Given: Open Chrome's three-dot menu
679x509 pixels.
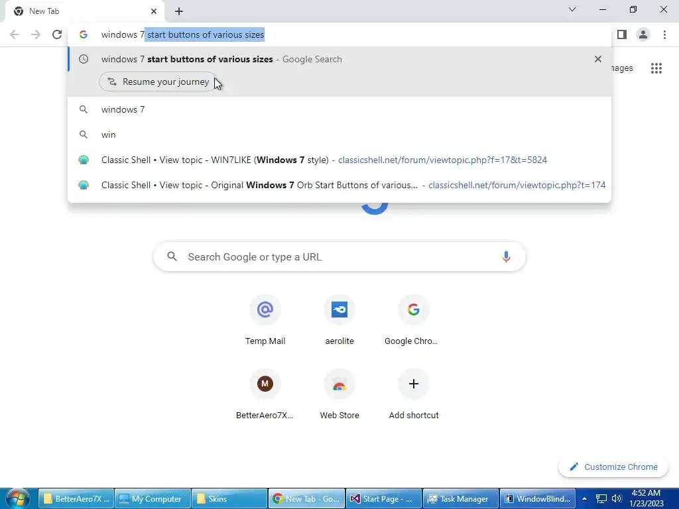Looking at the screenshot, I should 664,34.
